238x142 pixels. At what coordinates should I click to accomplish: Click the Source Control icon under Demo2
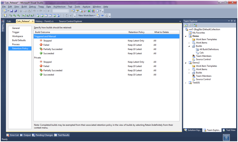(x=194, y=79)
